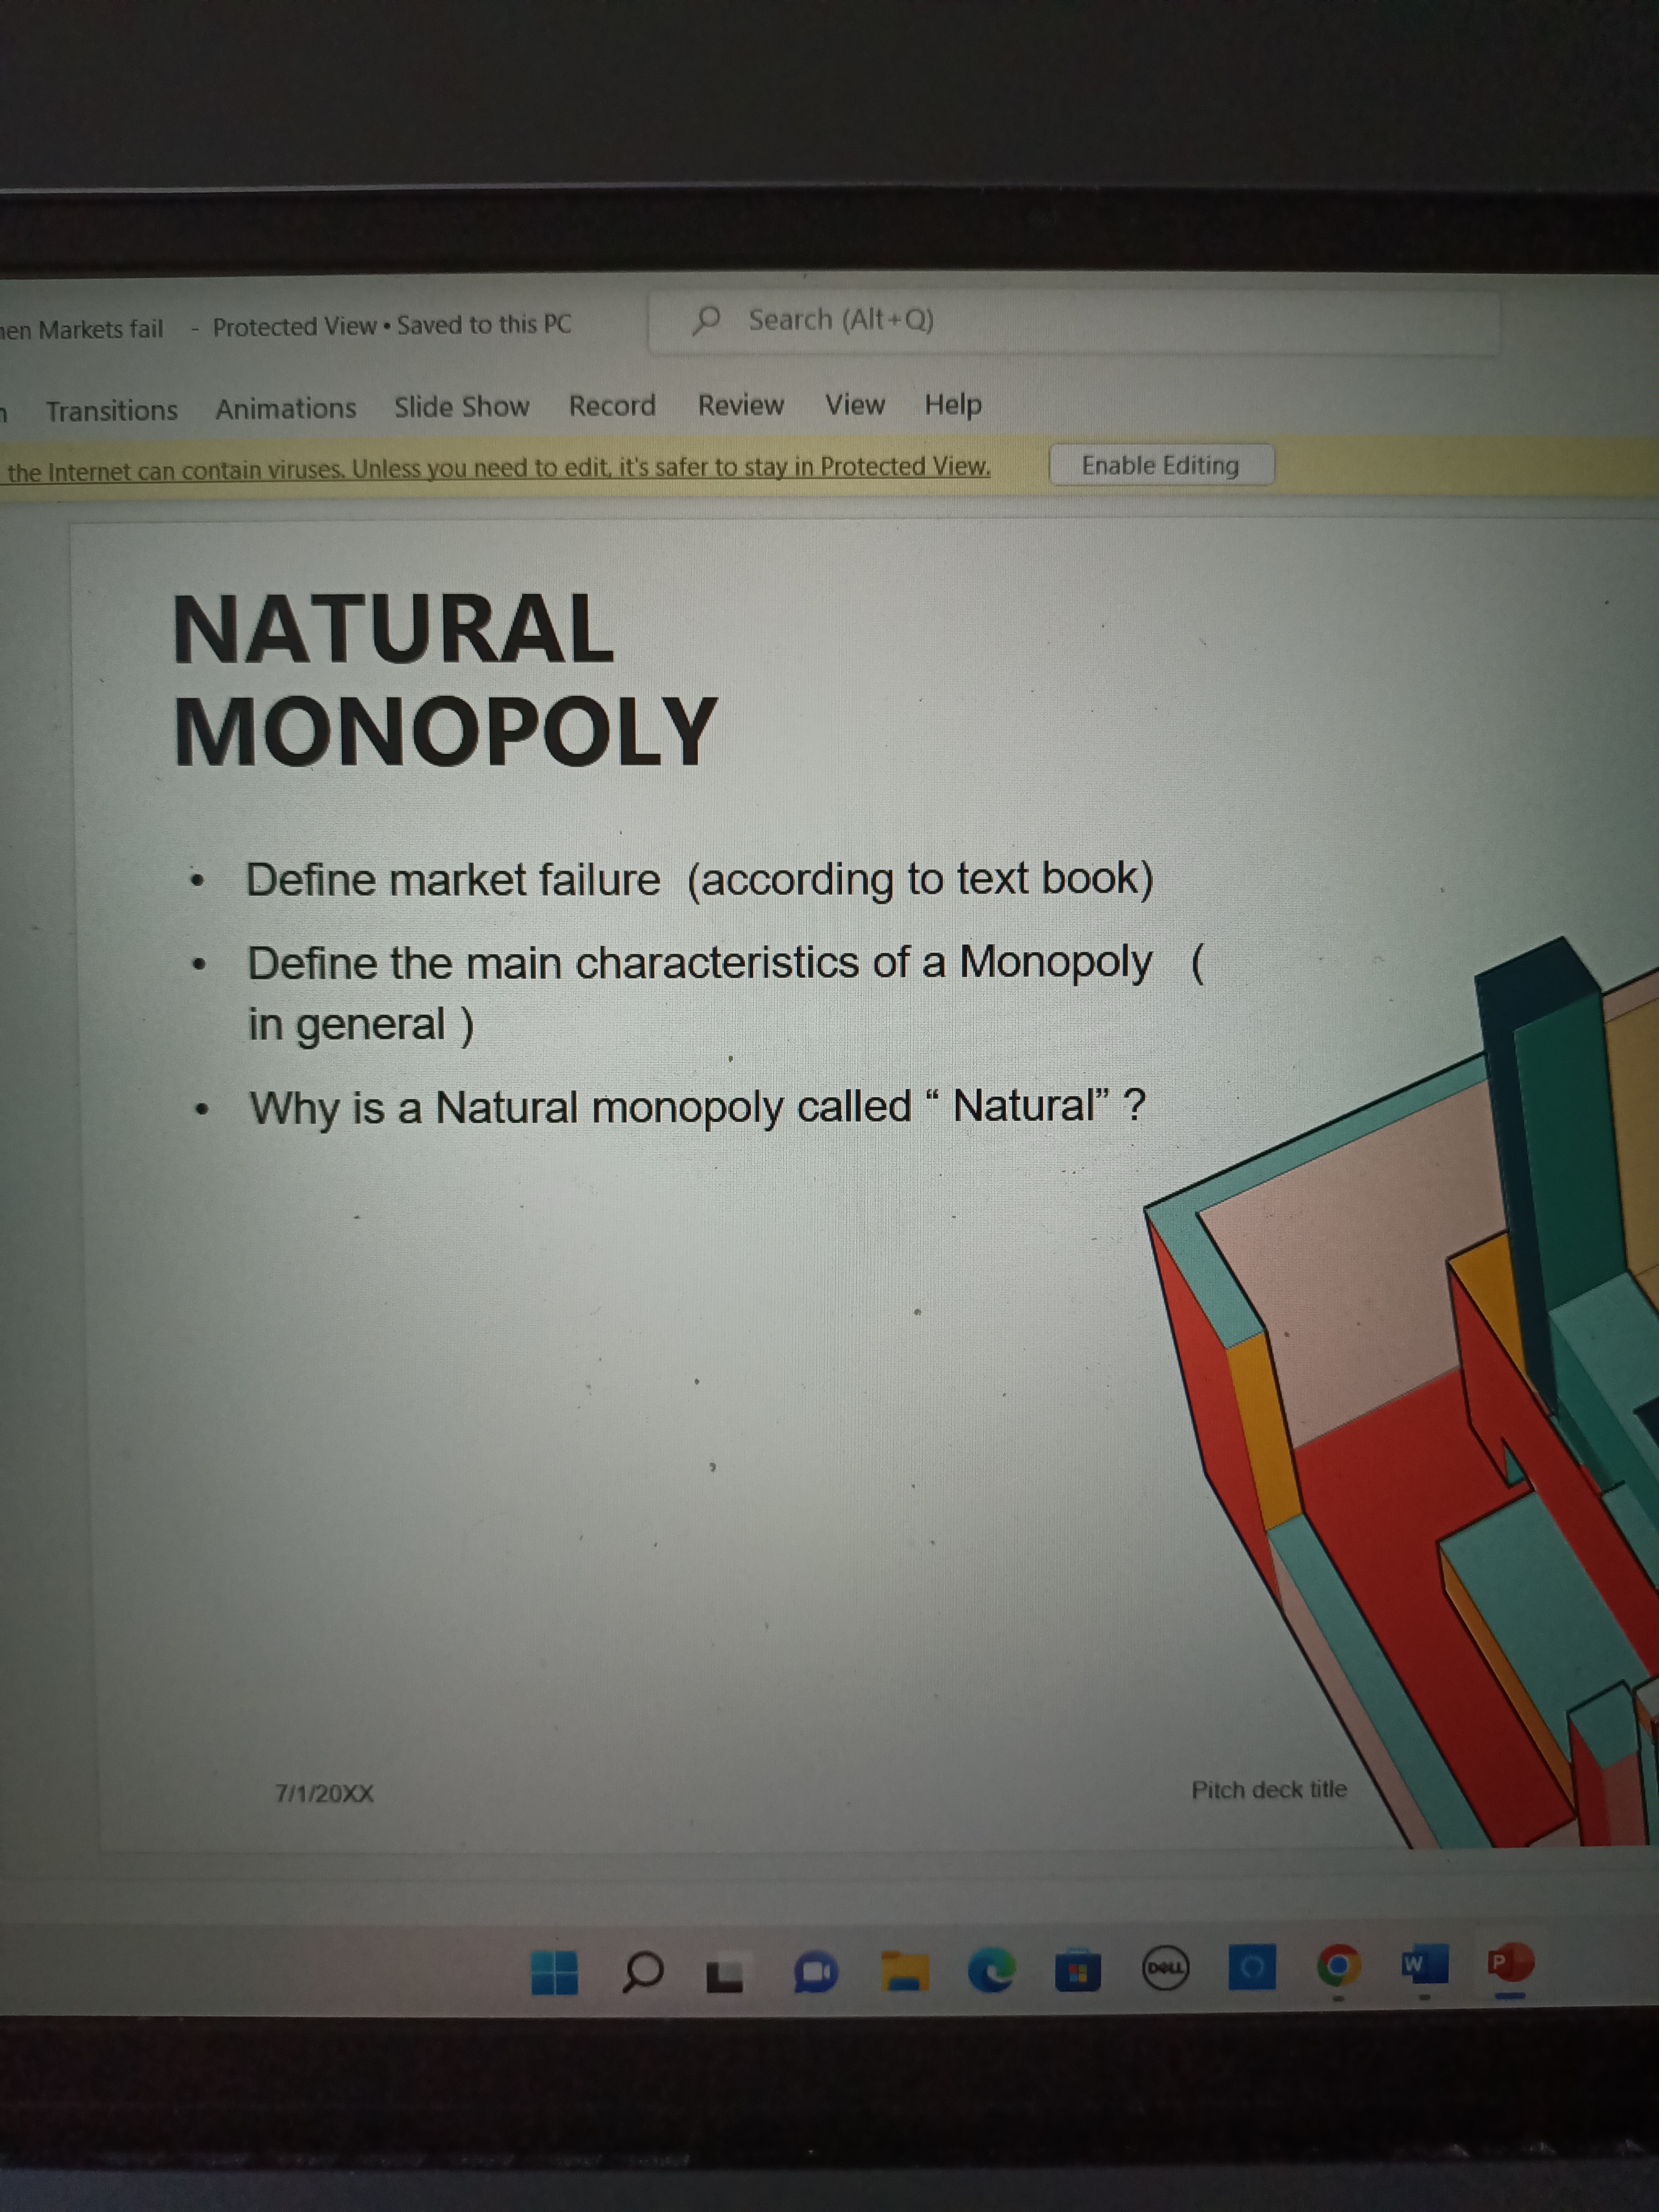
Task: Open the Slide Show tab
Action: click(461, 407)
